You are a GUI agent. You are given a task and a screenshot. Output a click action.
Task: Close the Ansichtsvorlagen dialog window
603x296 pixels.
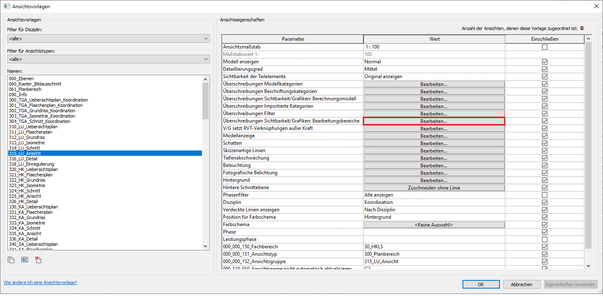pyautogui.click(x=596, y=6)
